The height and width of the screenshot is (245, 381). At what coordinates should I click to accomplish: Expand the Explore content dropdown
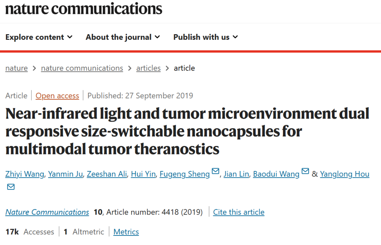pyautogui.click(x=39, y=37)
